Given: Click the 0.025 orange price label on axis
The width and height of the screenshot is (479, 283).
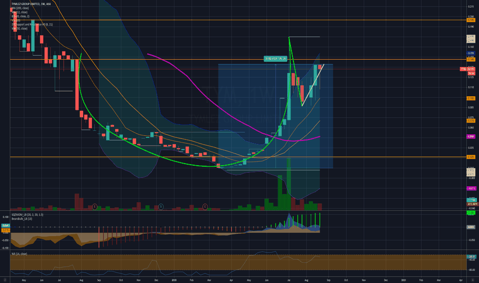Looking at the screenshot, I should tap(471, 157).
